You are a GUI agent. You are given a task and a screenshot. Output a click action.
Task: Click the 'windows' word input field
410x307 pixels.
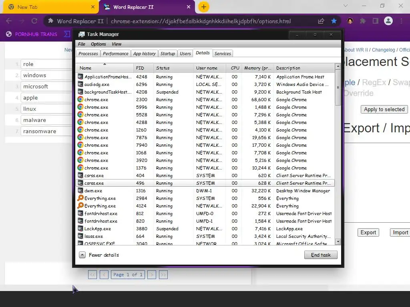[47, 75]
